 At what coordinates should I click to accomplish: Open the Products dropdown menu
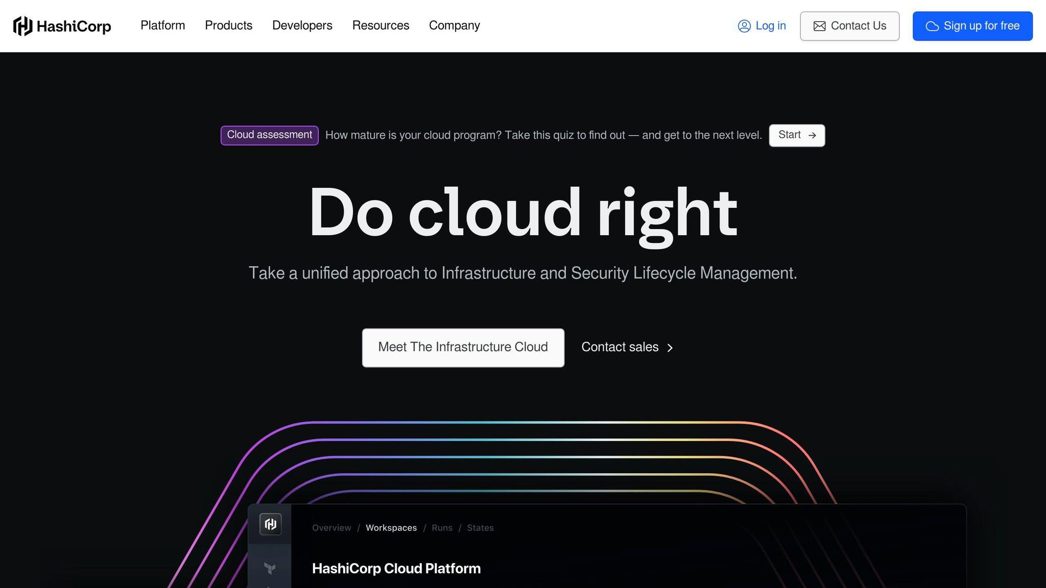tap(228, 26)
